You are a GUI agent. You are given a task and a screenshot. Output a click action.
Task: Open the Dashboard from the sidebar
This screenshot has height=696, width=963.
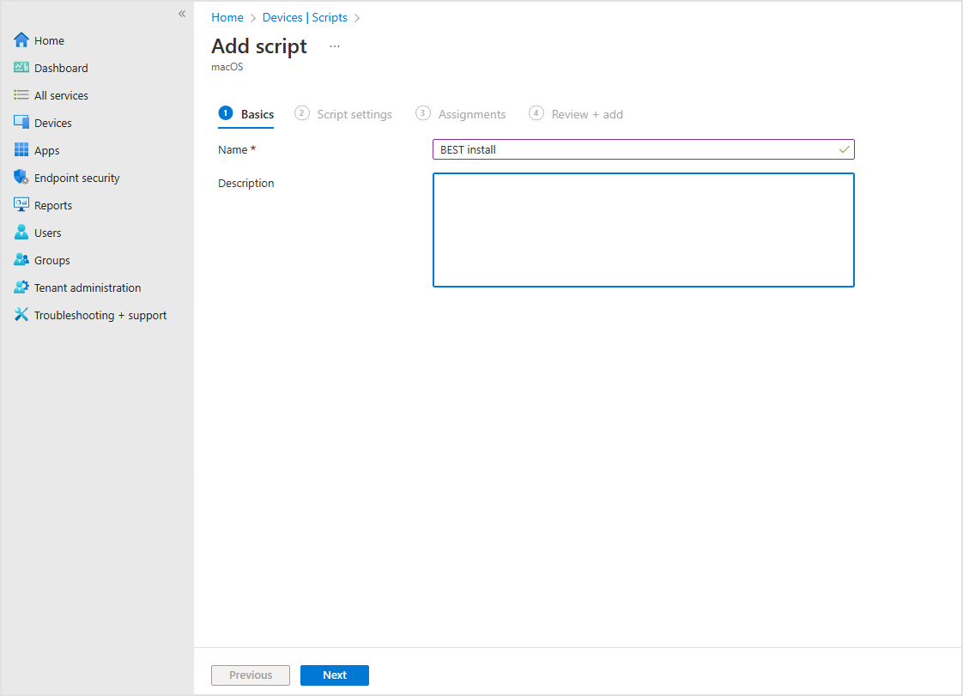coord(21,67)
